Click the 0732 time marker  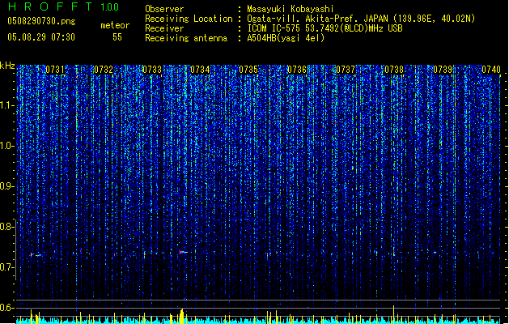[x=104, y=70]
